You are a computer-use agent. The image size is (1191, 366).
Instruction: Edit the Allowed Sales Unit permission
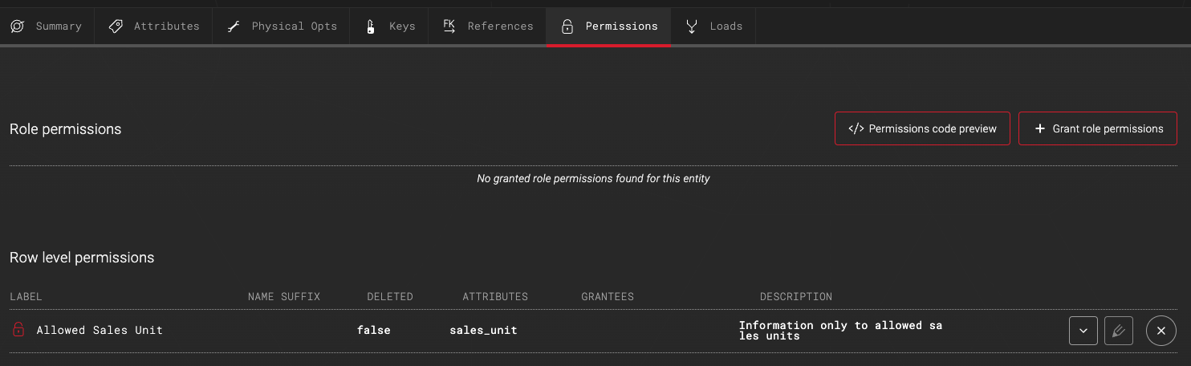[x=1119, y=331]
